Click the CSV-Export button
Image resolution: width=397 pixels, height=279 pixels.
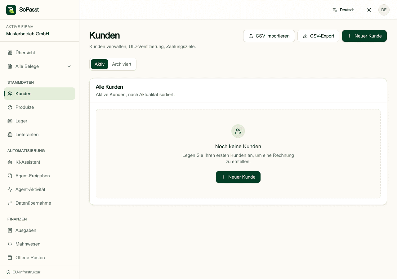tap(319, 36)
